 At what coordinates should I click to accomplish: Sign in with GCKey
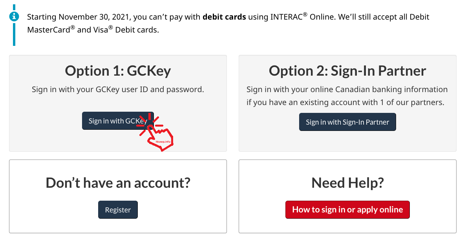point(118,121)
